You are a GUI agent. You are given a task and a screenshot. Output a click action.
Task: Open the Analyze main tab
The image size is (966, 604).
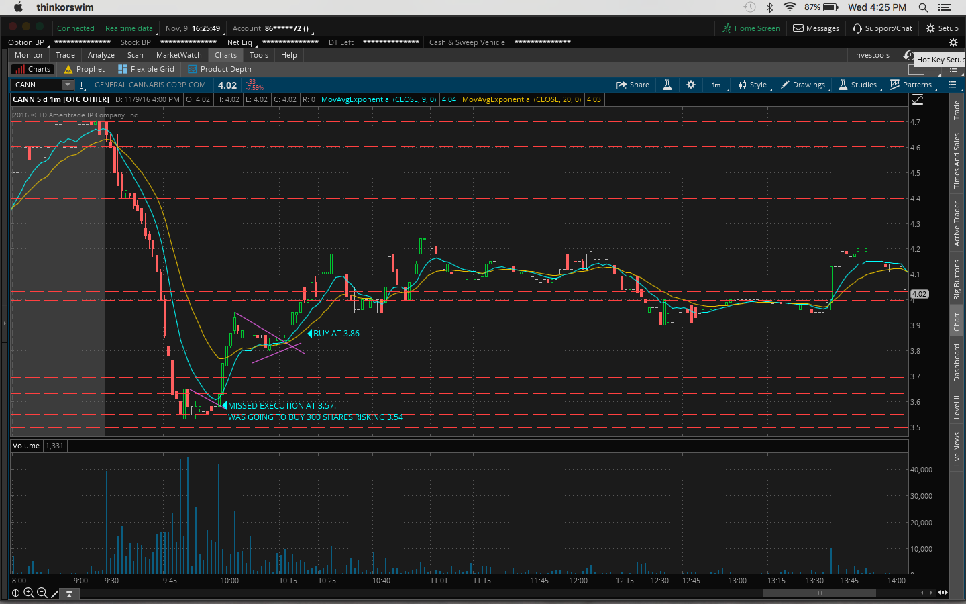pos(101,55)
